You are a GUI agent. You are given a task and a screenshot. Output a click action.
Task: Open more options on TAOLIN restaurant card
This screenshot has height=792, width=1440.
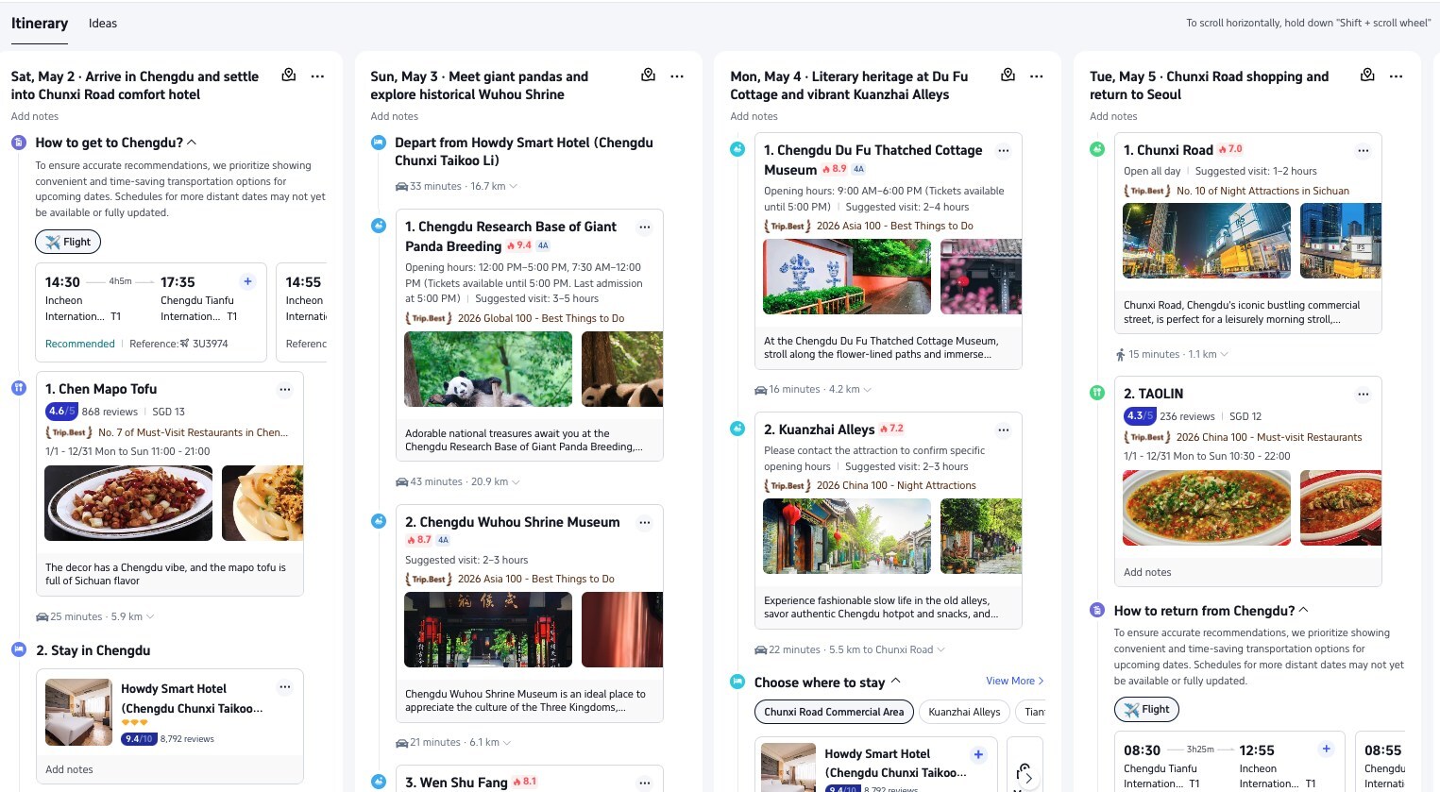point(1363,394)
